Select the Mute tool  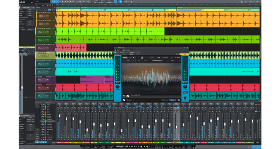point(68,1)
